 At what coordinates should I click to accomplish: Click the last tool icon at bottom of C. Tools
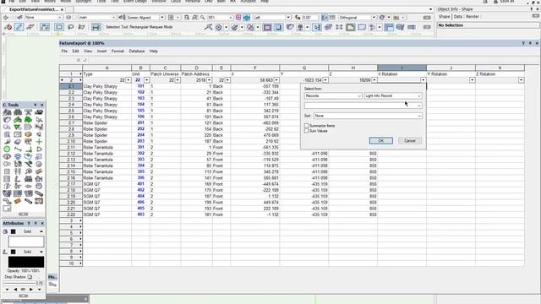[x=7, y=209]
